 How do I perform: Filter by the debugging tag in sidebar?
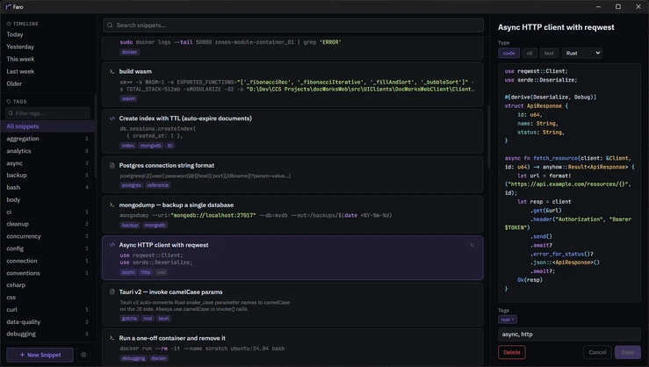pos(47,334)
